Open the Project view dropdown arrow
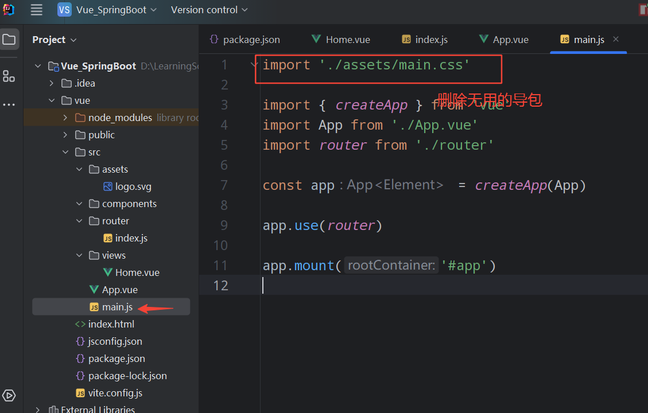This screenshot has height=413, width=648. click(74, 40)
